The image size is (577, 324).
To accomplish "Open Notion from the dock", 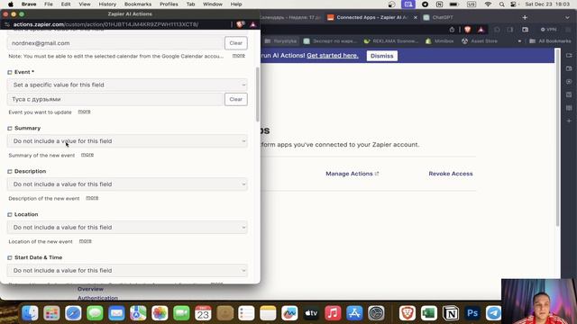I will pyautogui.click(x=451, y=313).
